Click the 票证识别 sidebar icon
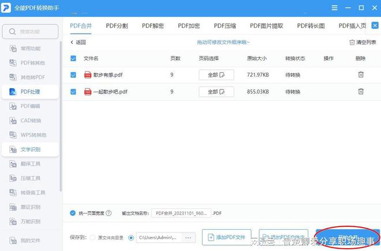381x251 pixels. point(13,207)
